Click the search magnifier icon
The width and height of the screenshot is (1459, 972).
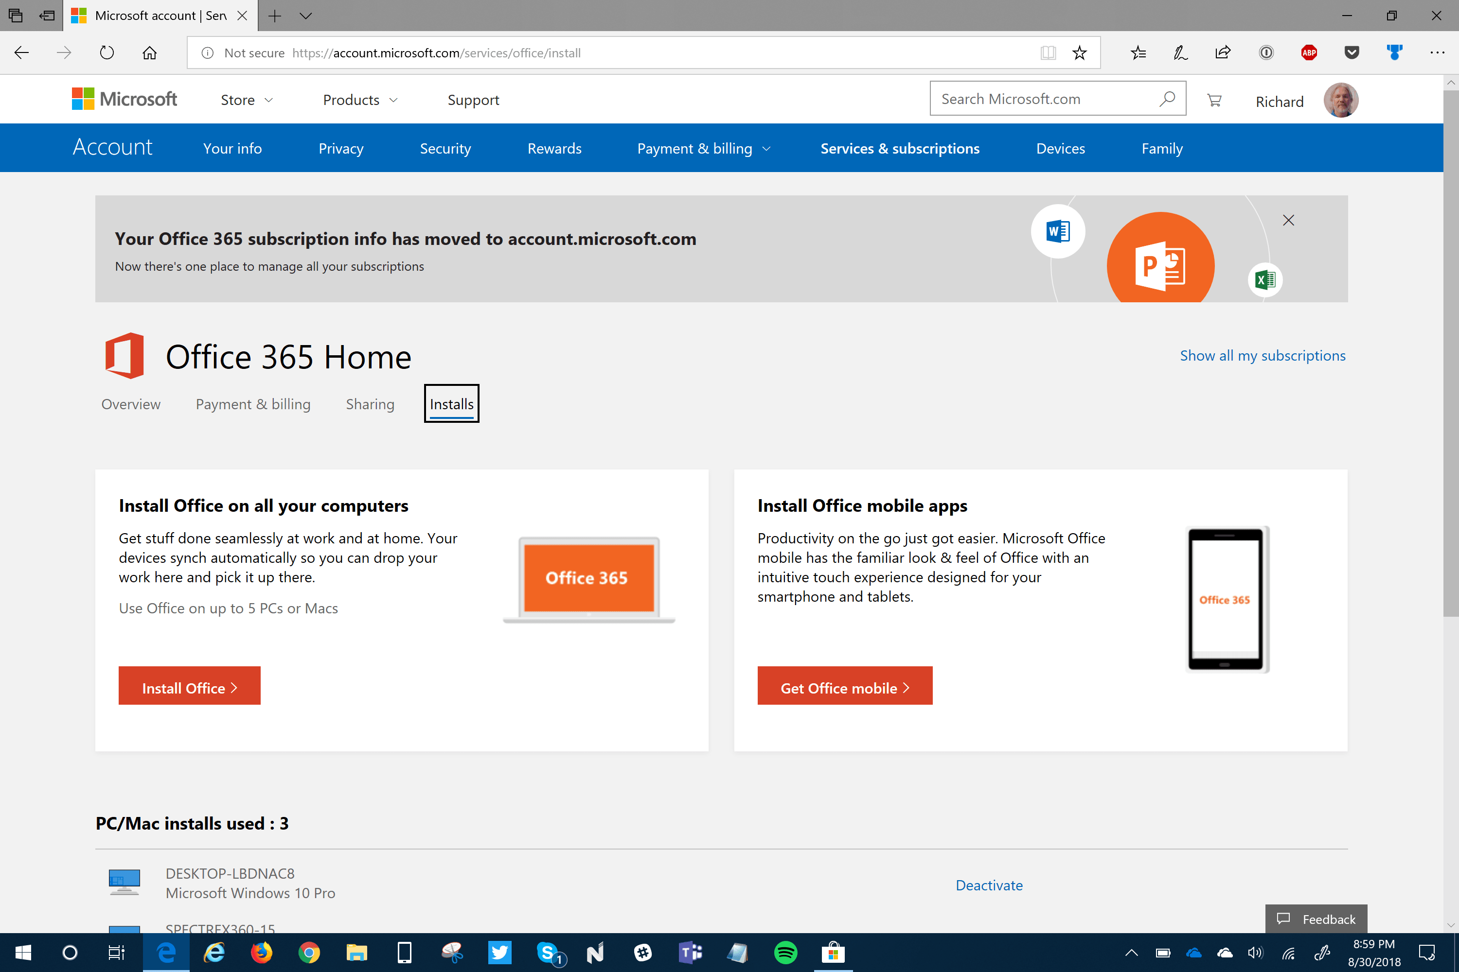(x=1167, y=99)
